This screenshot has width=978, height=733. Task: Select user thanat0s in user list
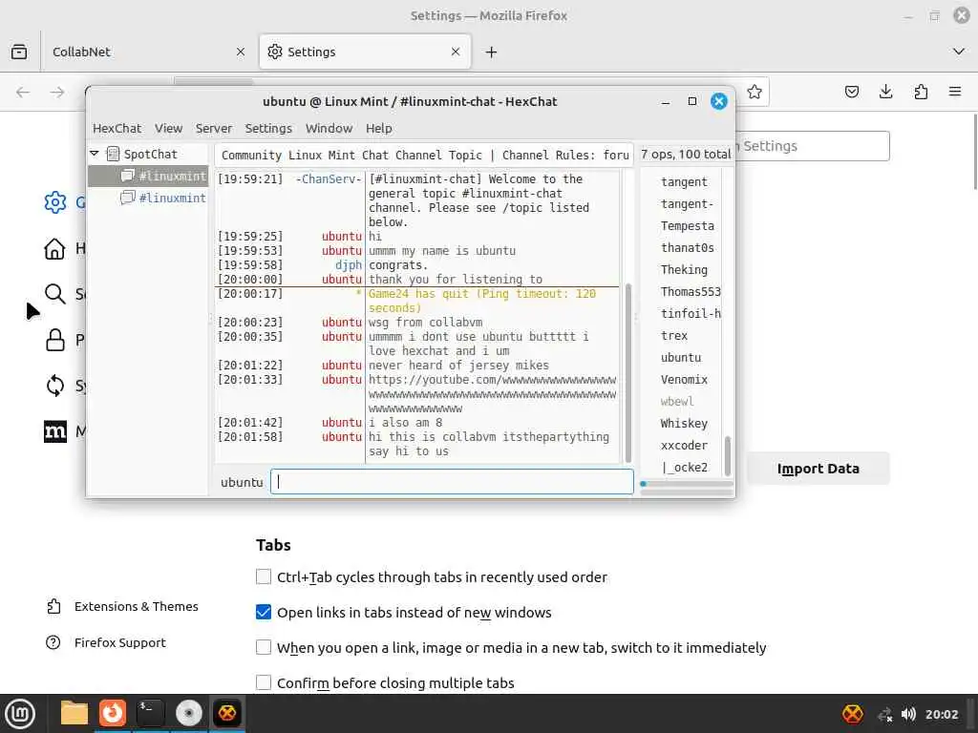click(x=688, y=247)
